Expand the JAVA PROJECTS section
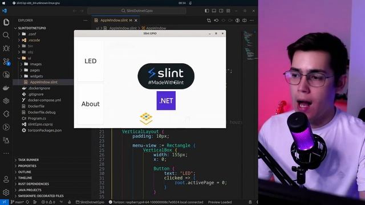This screenshot has height=205, width=365. coord(30,190)
